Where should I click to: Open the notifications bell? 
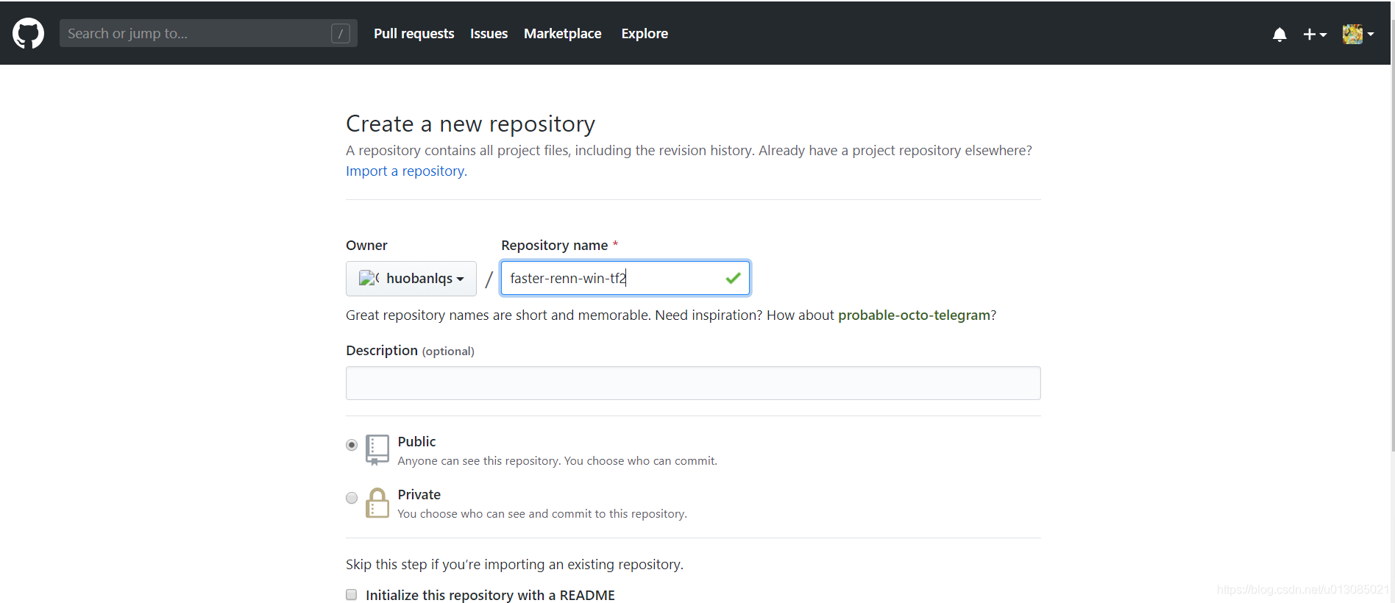(1279, 35)
